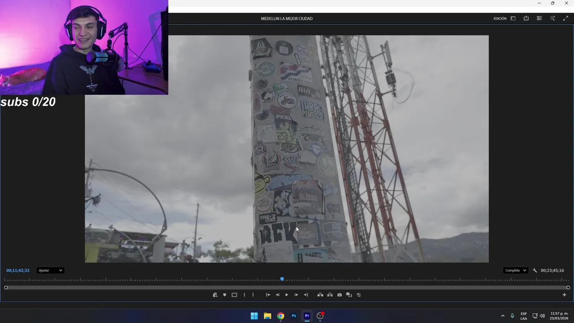
Task: Click the duration timecode 00;23;45;16
Action: [x=552, y=271]
